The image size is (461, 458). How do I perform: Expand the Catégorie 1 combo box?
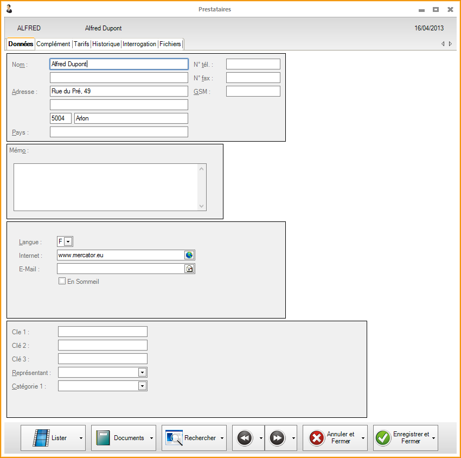coord(142,386)
